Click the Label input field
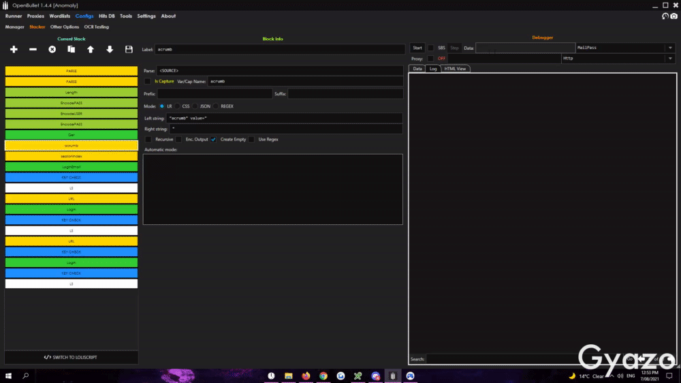The width and height of the screenshot is (681, 383). [280, 50]
